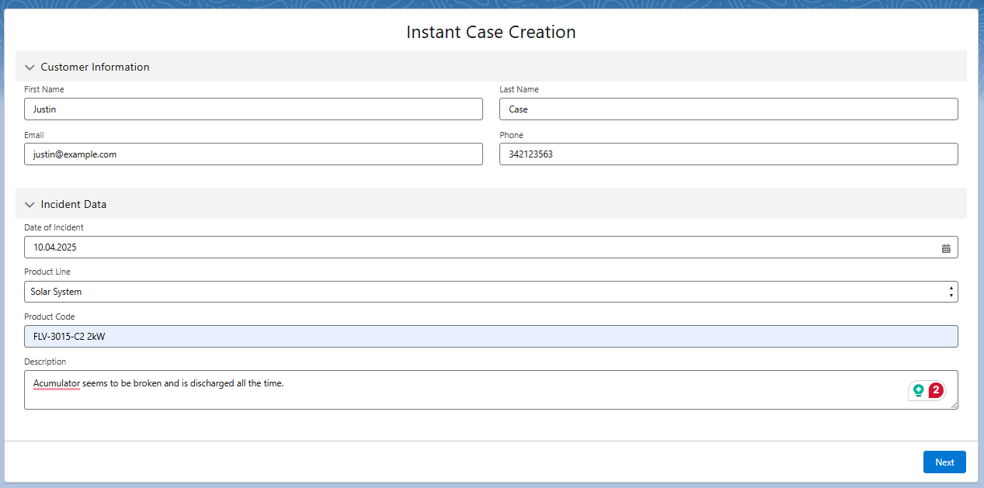Click the underlined word Acumulator
This screenshot has width=984, height=488.
click(55, 382)
